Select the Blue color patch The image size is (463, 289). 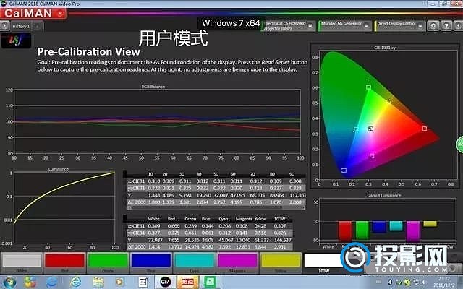pyautogui.click(x=149, y=262)
